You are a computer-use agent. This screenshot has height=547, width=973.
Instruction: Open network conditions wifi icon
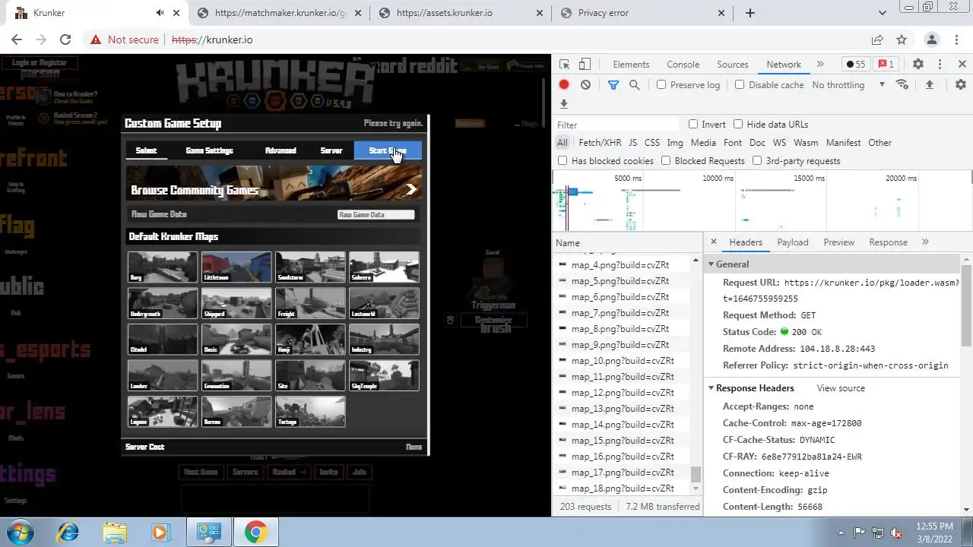pyautogui.click(x=902, y=84)
